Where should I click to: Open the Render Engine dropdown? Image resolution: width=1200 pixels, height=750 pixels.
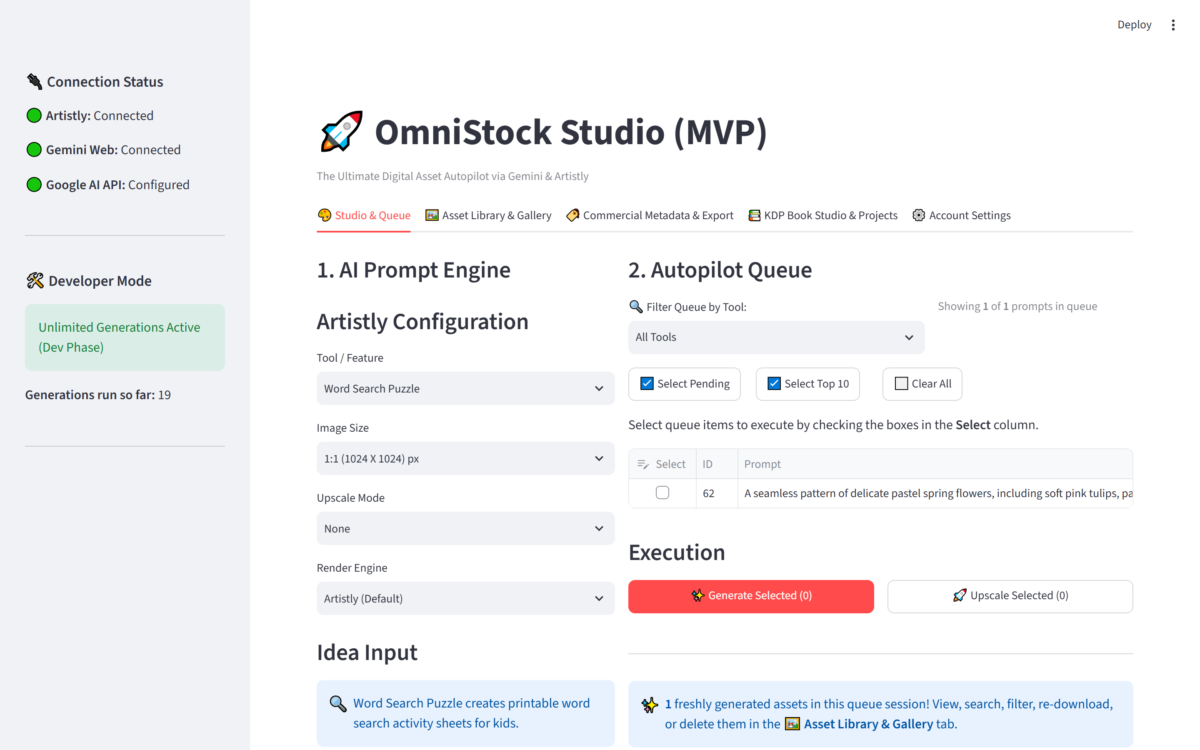pyautogui.click(x=465, y=598)
